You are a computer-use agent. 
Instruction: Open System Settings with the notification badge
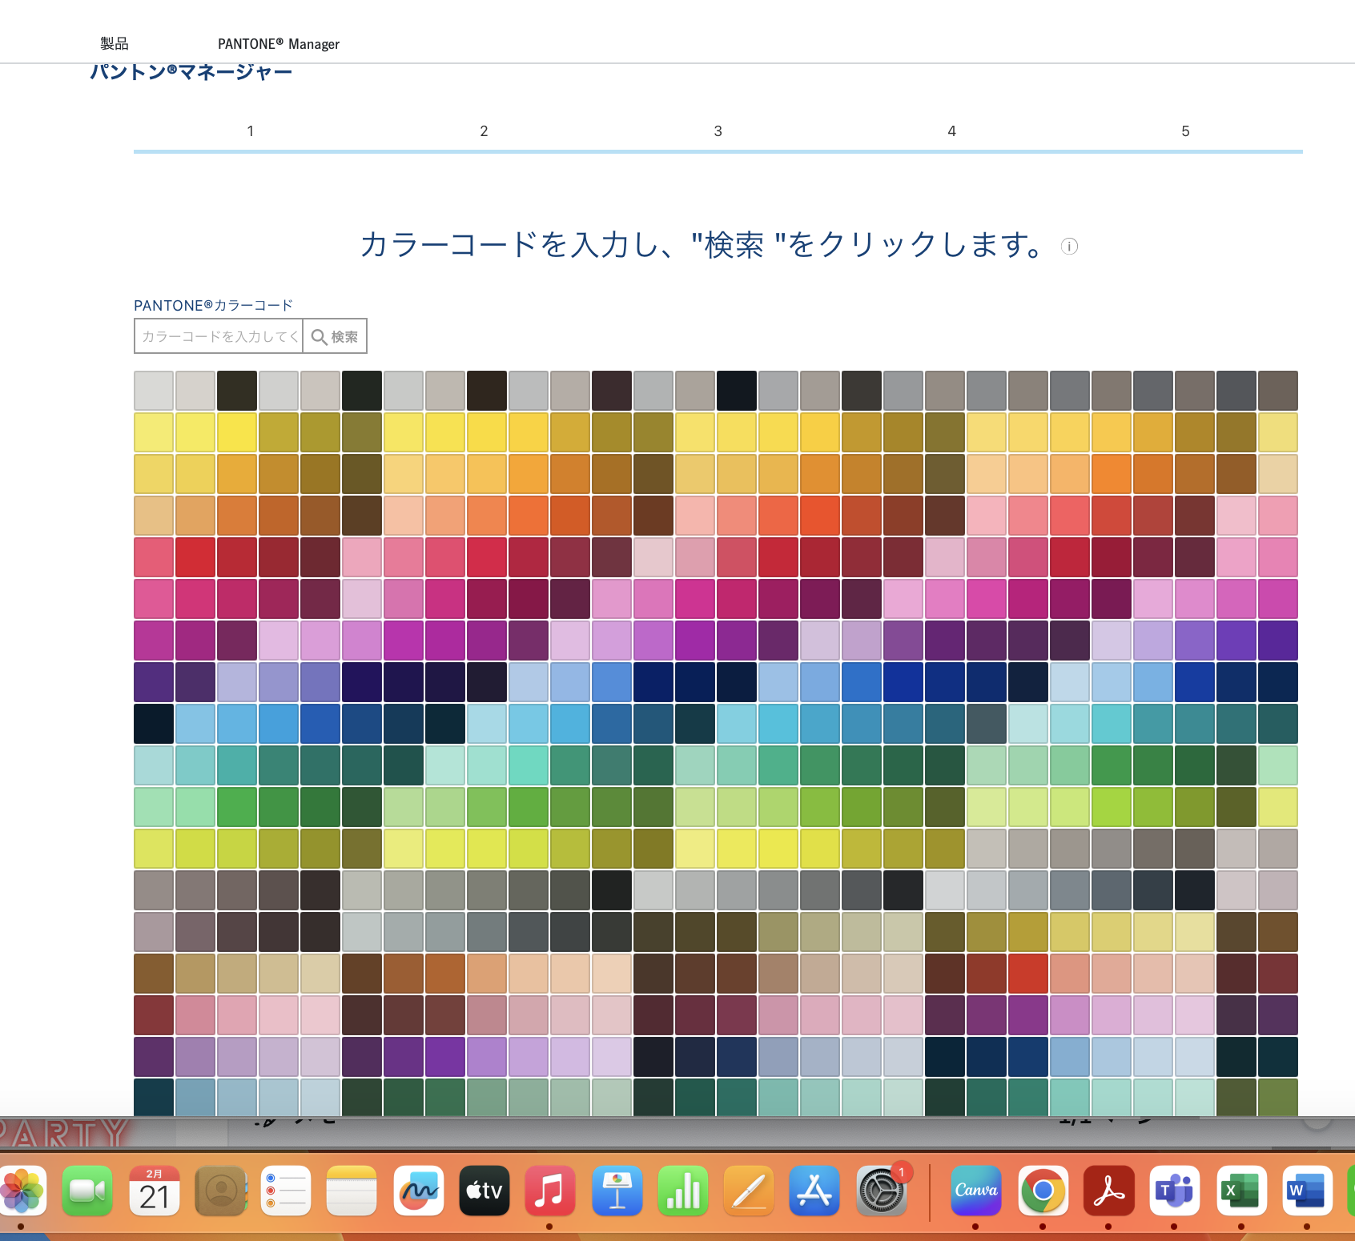882,1191
